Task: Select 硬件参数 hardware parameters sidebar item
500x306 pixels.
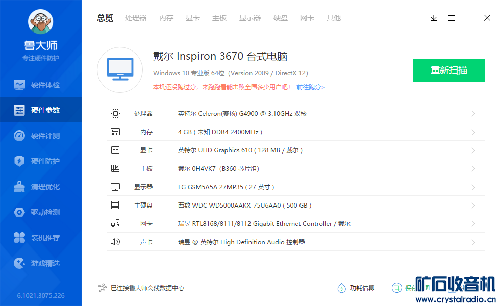Action: (41, 110)
